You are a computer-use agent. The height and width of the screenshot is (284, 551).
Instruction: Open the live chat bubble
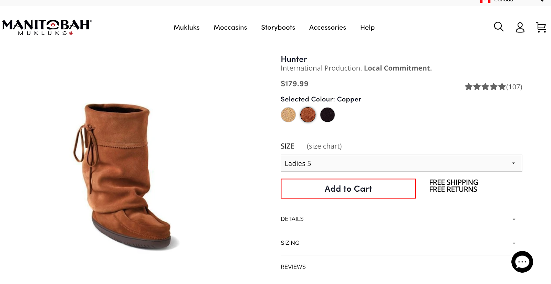(x=522, y=262)
